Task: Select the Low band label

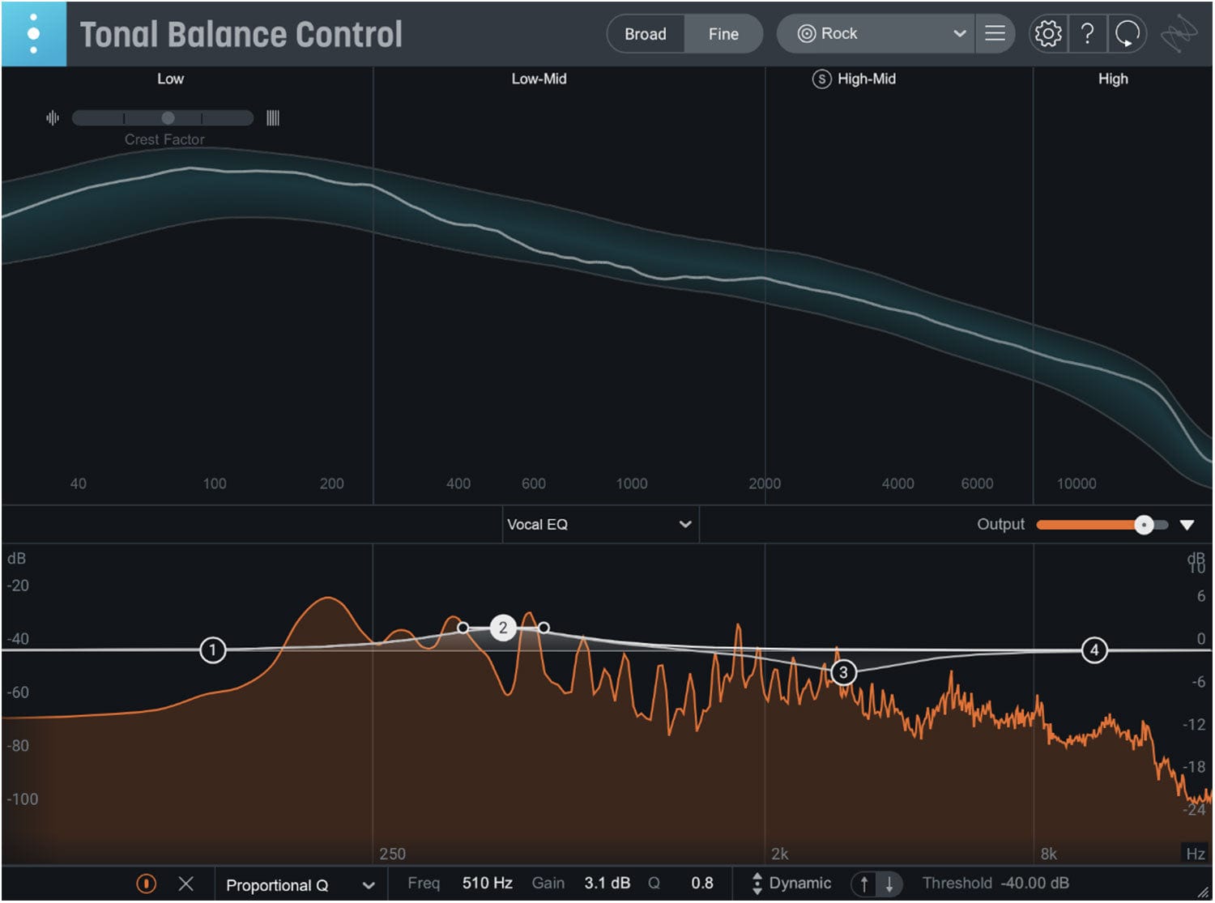Action: coord(170,79)
